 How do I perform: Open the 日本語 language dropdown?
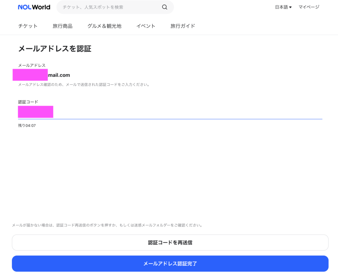[x=283, y=7]
